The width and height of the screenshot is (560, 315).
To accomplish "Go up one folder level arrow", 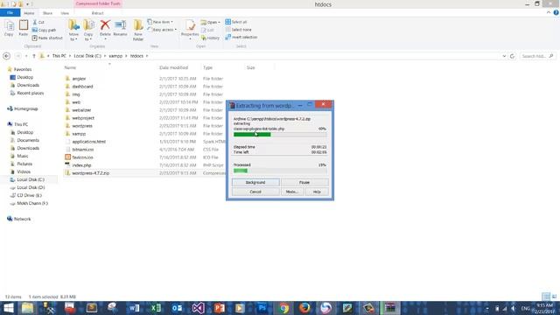I will (x=34, y=56).
